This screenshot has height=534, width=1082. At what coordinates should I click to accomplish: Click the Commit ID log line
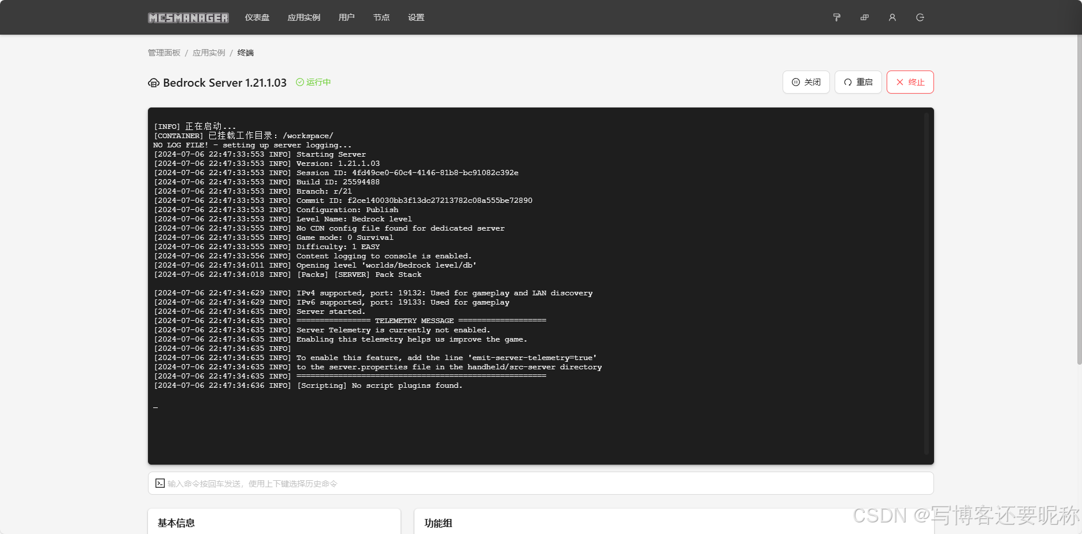(343, 201)
